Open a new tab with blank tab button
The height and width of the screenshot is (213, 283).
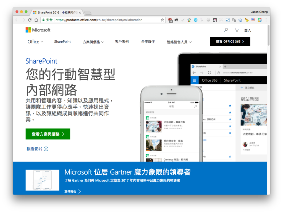pos(88,13)
